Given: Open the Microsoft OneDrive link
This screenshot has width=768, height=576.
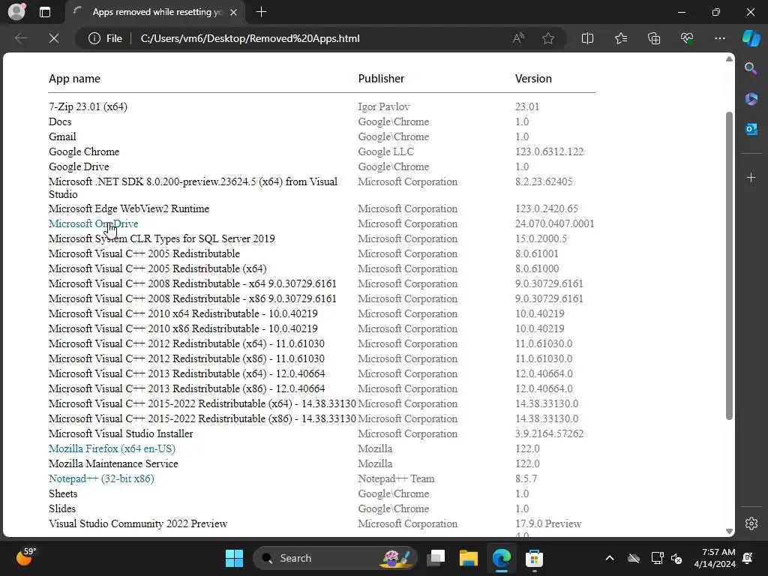Looking at the screenshot, I should 94,223.
